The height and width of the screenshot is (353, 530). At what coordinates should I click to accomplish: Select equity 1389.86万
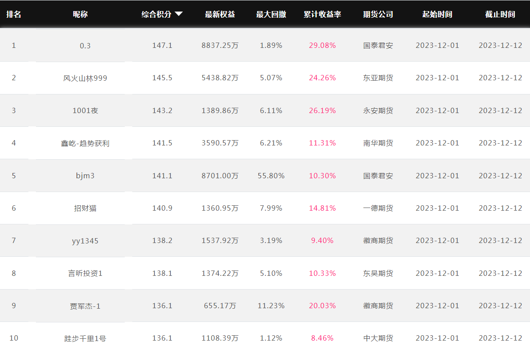click(220, 110)
